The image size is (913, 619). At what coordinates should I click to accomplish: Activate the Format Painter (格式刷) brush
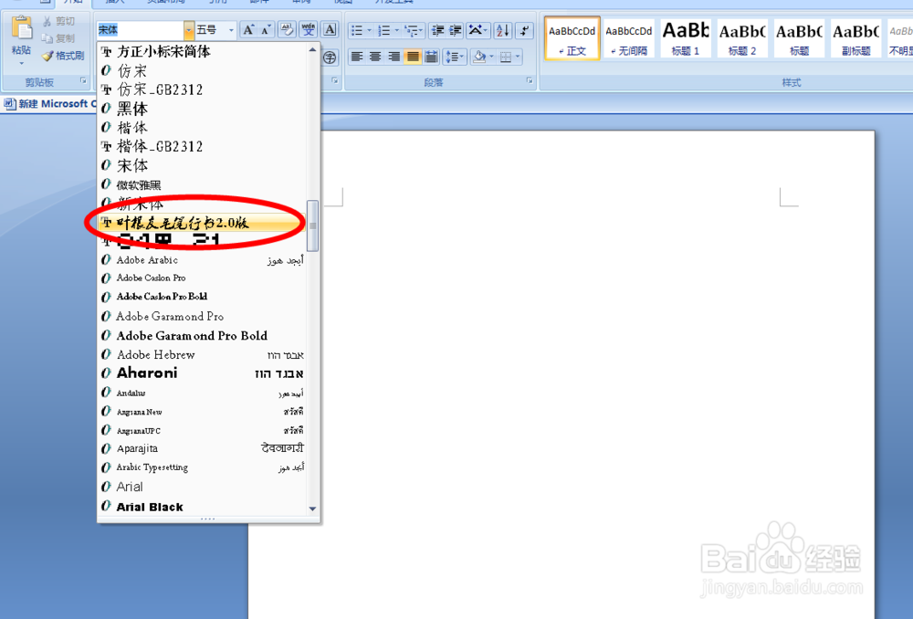[x=63, y=56]
